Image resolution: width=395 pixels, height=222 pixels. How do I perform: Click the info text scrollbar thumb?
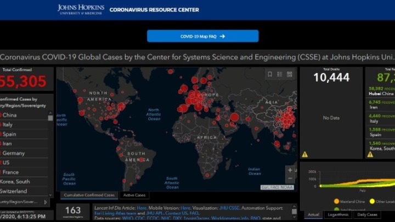(x=294, y=212)
